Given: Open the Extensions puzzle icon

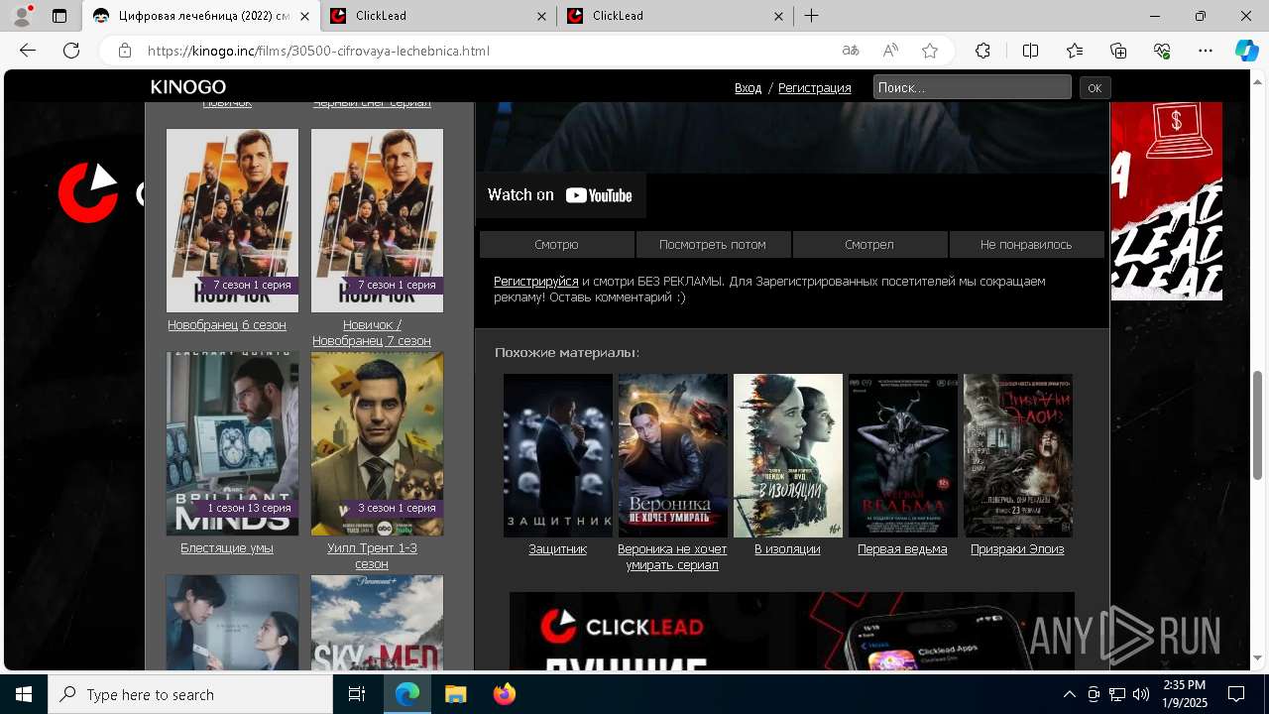Looking at the screenshot, I should tap(982, 51).
